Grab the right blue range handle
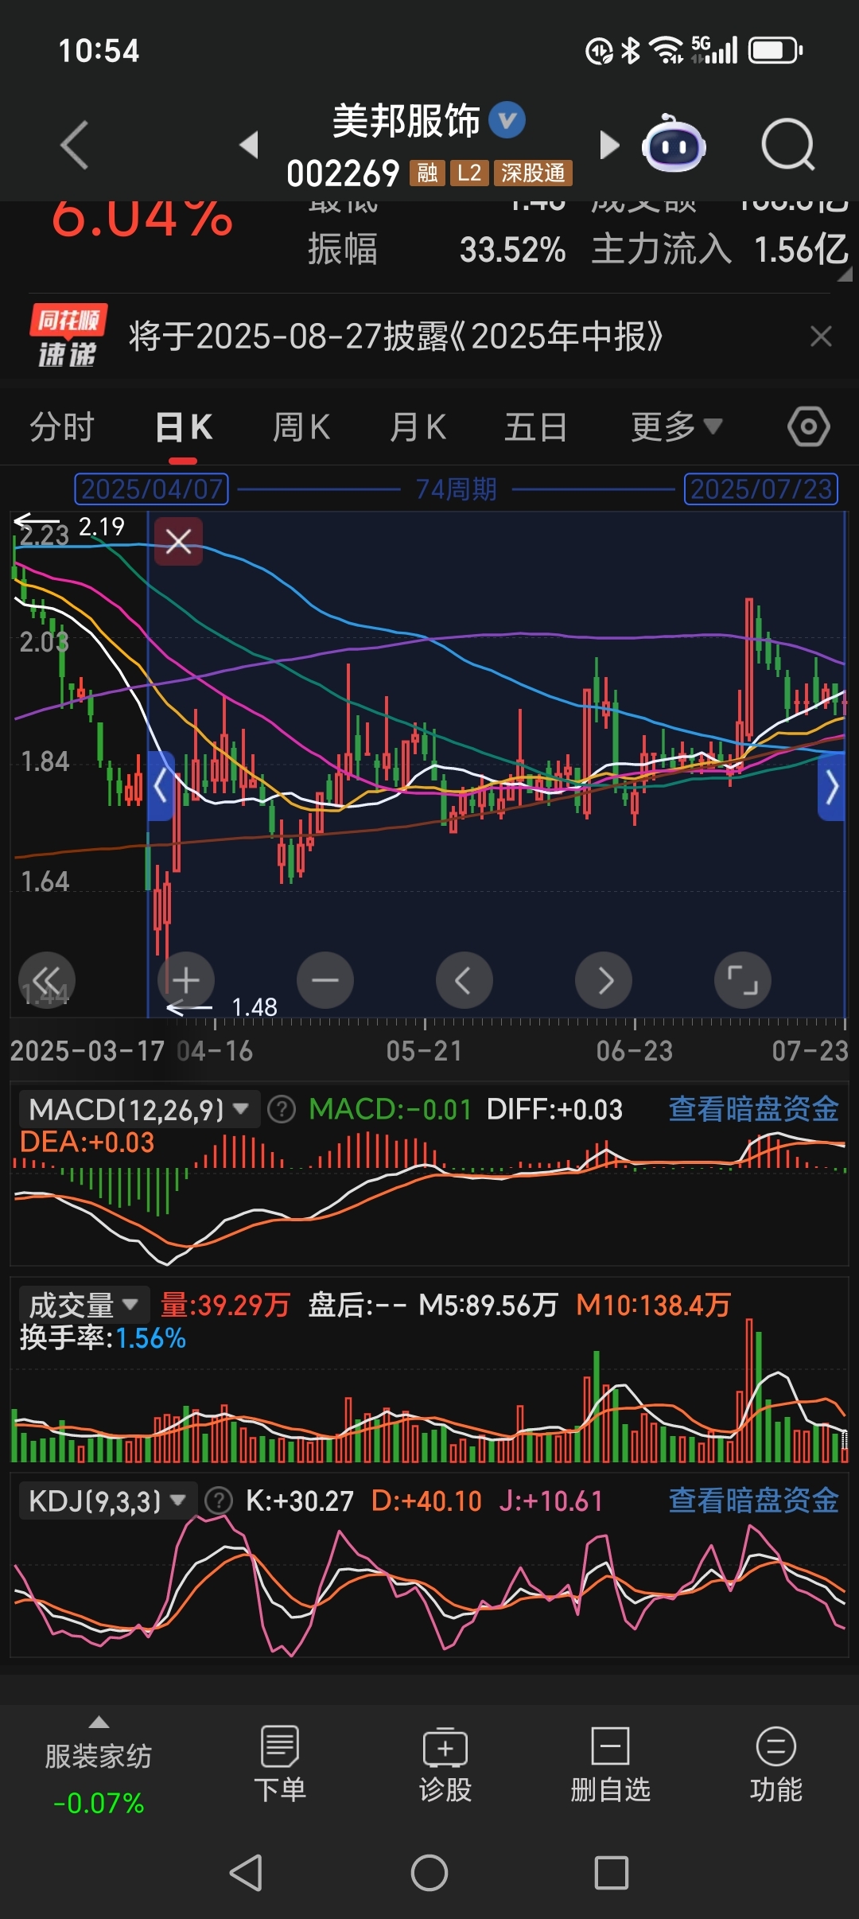859x1919 pixels. [831, 786]
